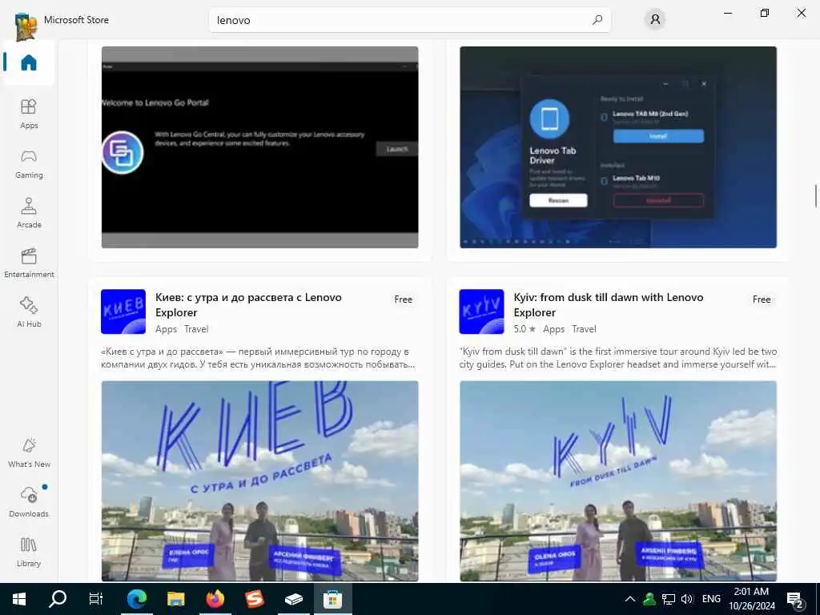
Task: Click Free label on Kyiv card
Action: click(762, 299)
